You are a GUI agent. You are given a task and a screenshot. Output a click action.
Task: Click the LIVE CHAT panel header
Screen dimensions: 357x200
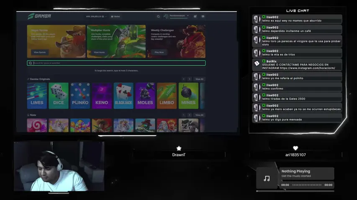(298, 11)
